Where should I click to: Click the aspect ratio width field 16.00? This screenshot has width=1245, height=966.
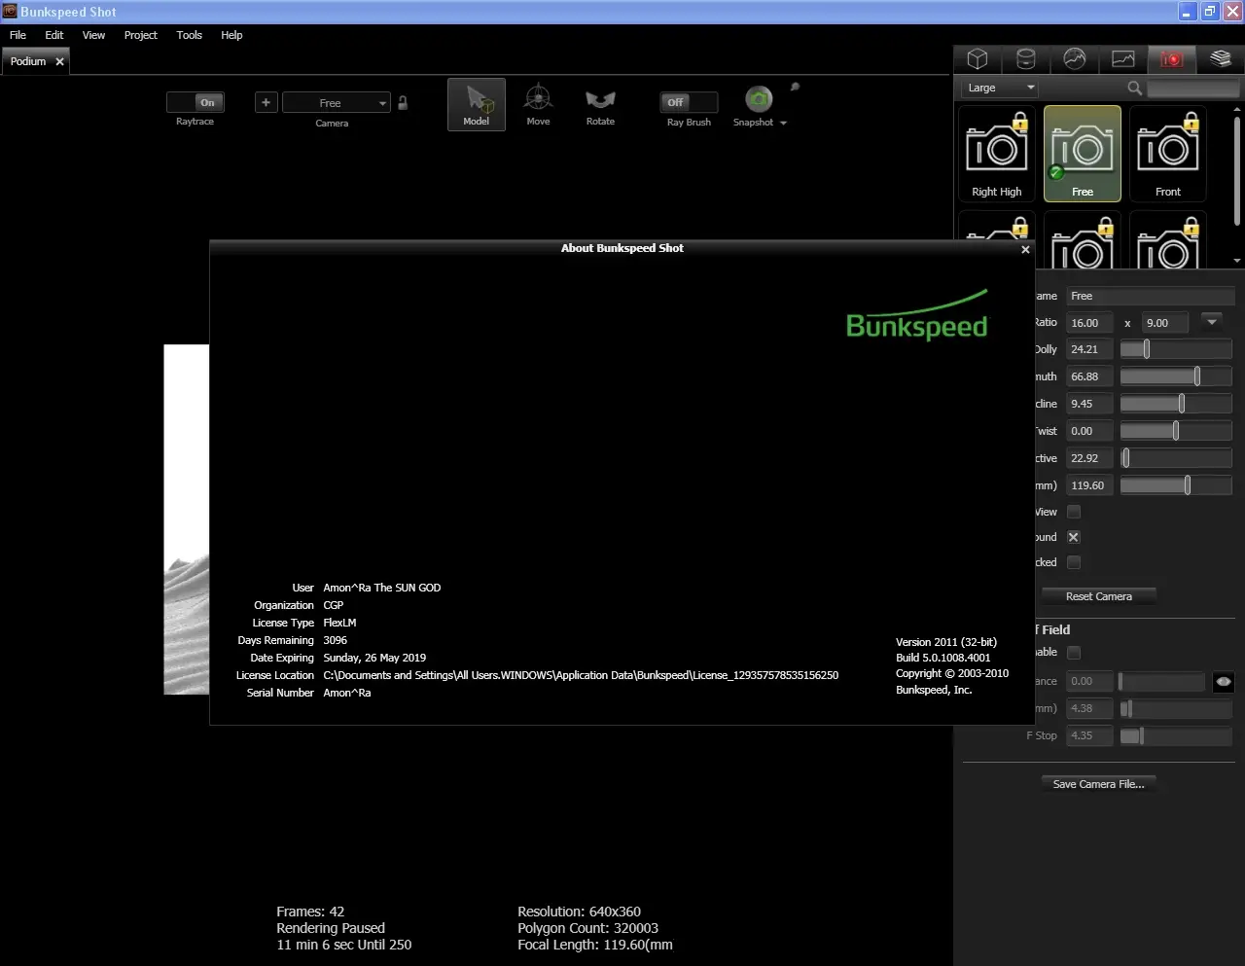[x=1089, y=323]
